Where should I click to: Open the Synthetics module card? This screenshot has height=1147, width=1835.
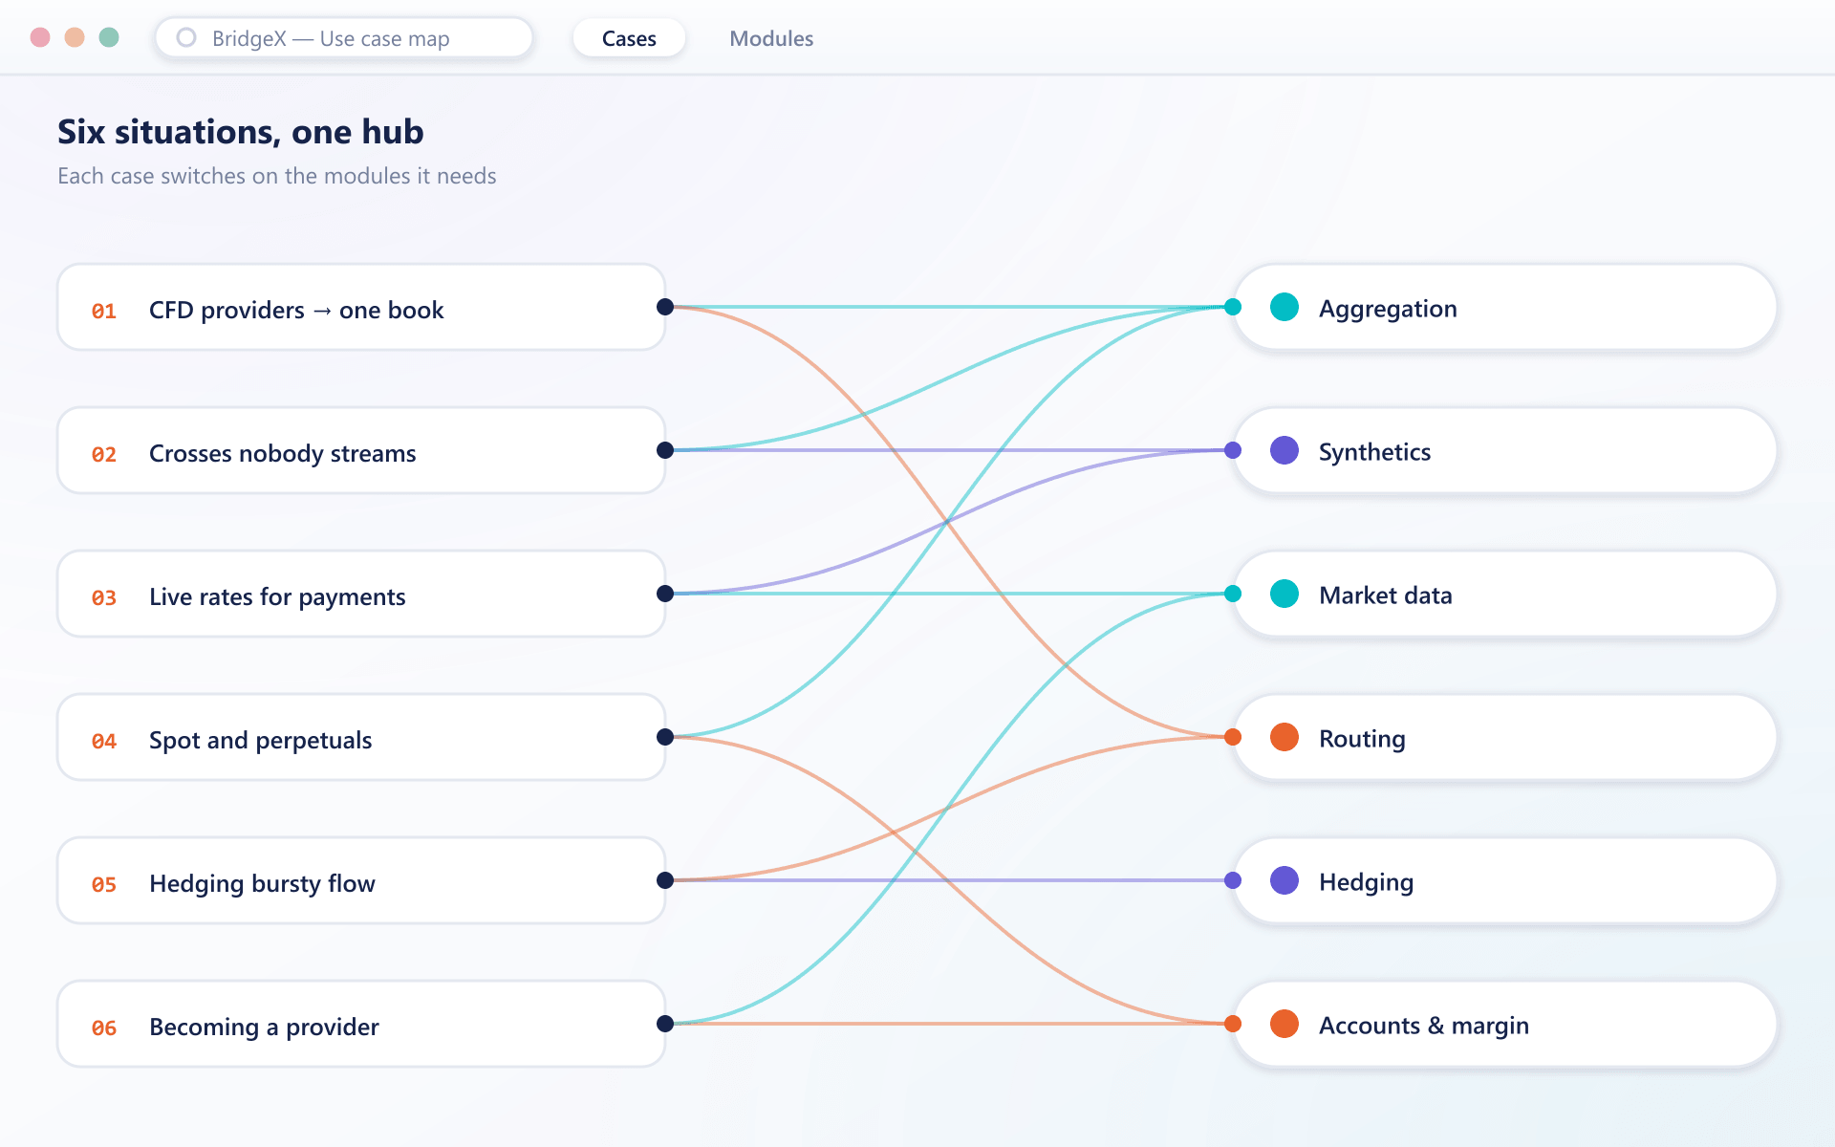click(x=1504, y=450)
